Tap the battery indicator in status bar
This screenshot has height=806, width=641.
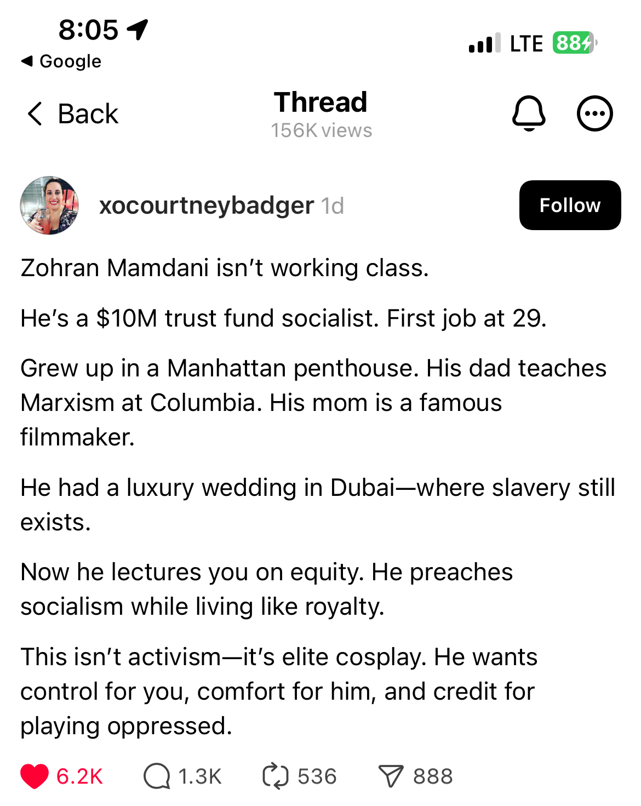pyautogui.click(x=574, y=43)
